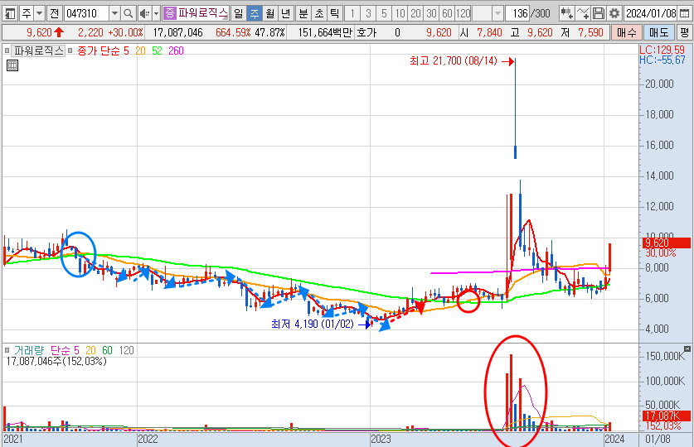
Task: Toggle the left side panel icon
Action: [9, 13]
